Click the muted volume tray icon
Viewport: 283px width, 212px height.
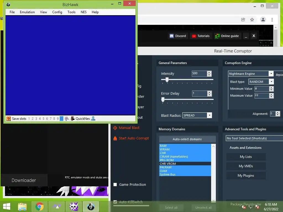pos(243,206)
